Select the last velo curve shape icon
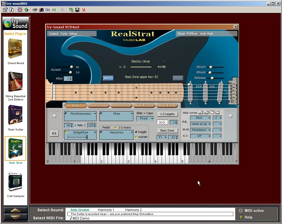The width and height of the screenshot is (282, 224). point(217,113)
